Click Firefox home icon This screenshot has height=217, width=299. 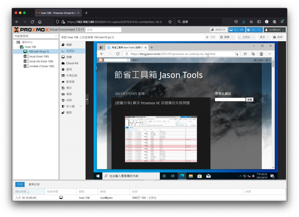tap(40, 22)
